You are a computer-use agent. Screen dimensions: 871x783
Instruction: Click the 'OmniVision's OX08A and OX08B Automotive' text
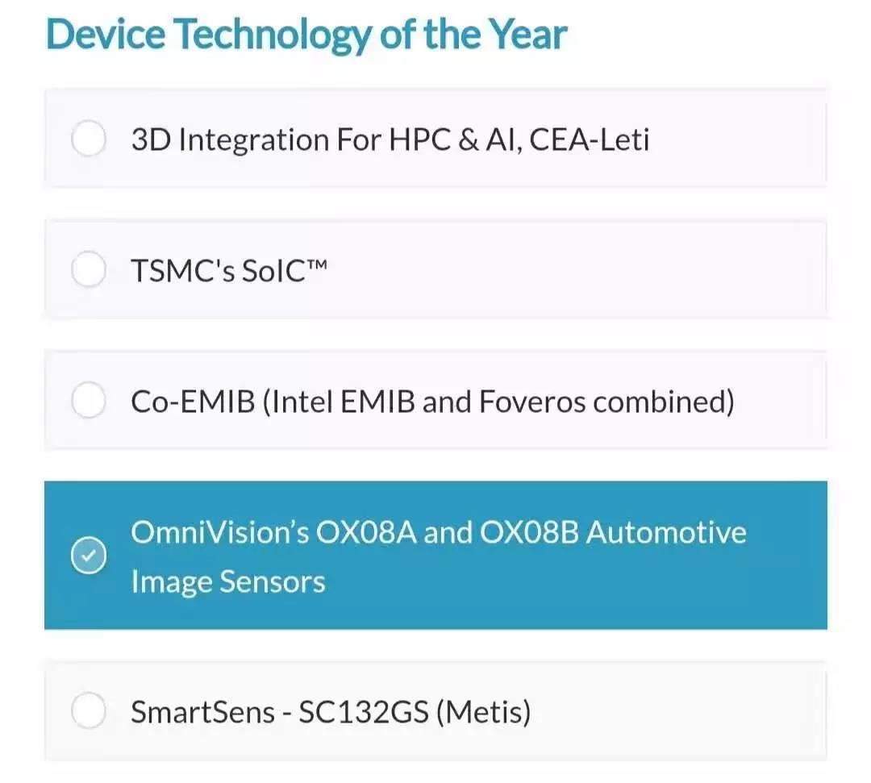pos(438,533)
